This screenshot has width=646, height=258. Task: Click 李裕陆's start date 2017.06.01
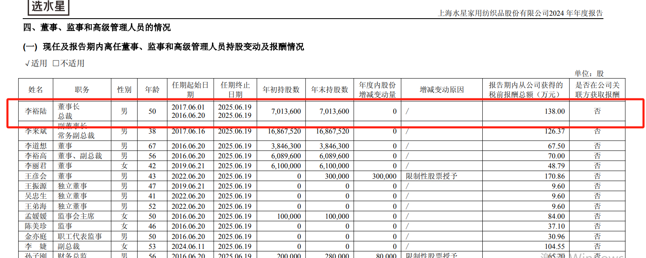click(x=188, y=107)
